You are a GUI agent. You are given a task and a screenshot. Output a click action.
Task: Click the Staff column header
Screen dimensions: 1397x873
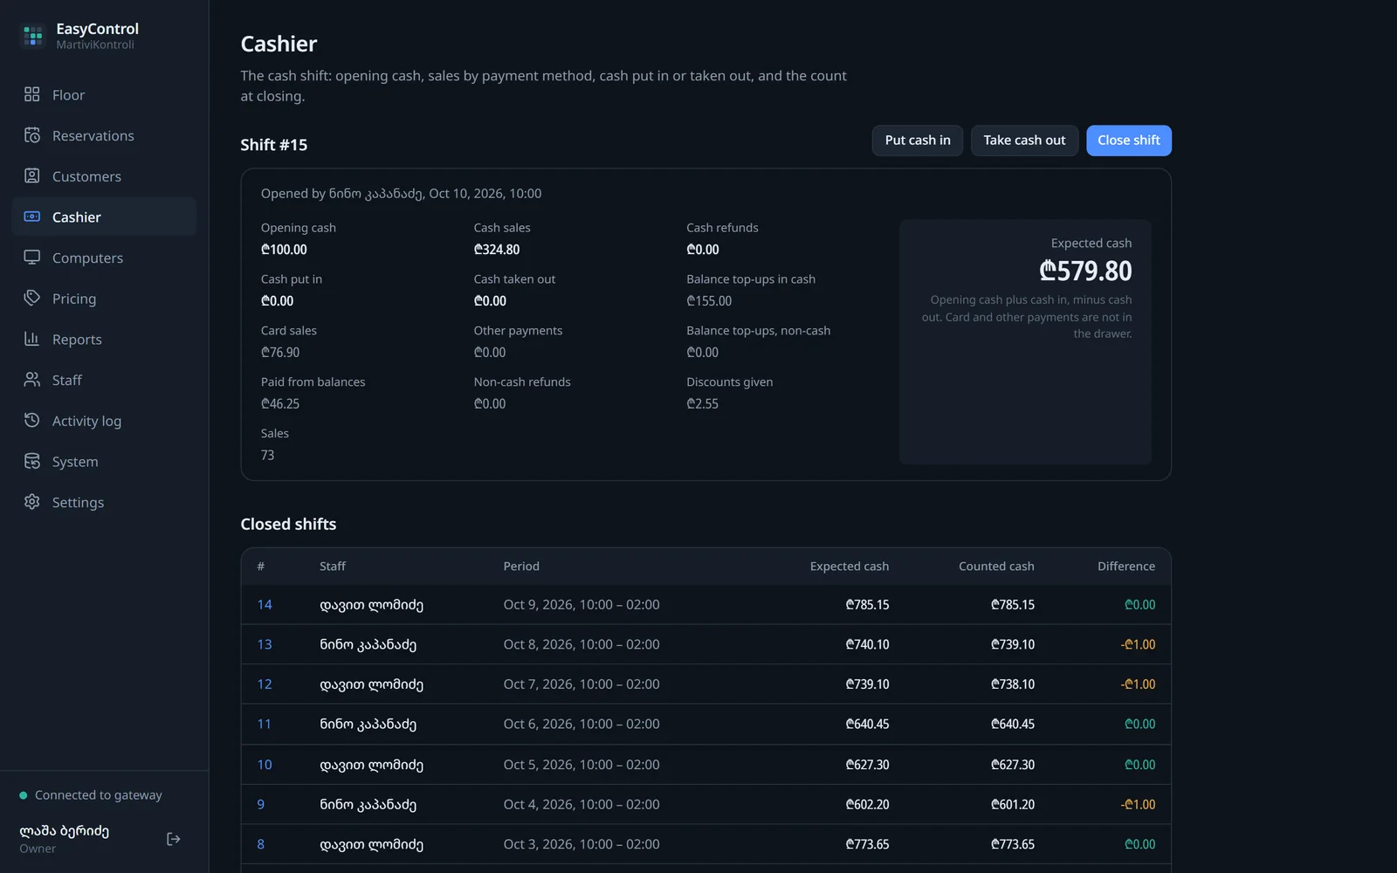(x=333, y=567)
